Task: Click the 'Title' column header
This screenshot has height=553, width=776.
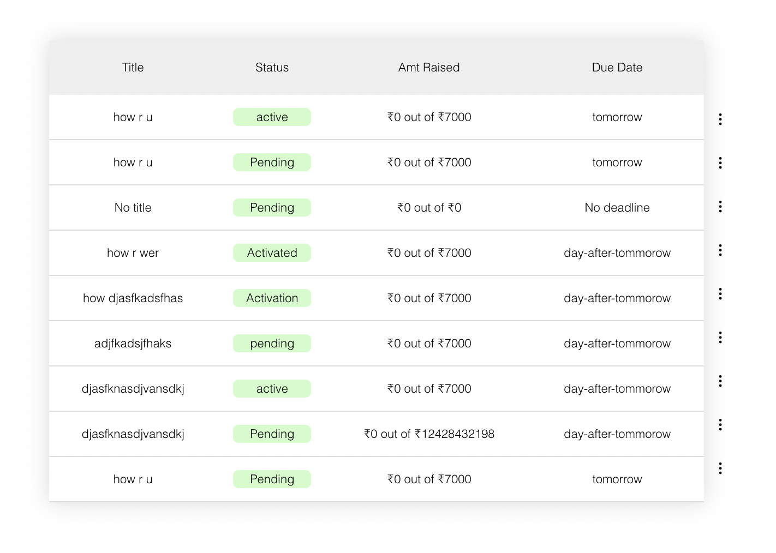Action: [133, 68]
